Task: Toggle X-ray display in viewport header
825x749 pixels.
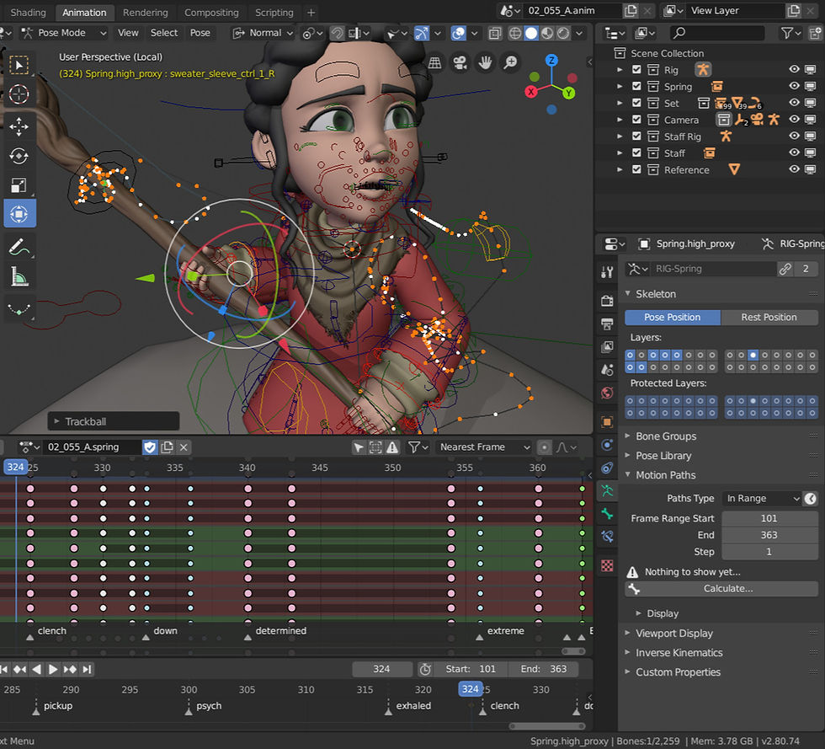Action: (x=495, y=34)
